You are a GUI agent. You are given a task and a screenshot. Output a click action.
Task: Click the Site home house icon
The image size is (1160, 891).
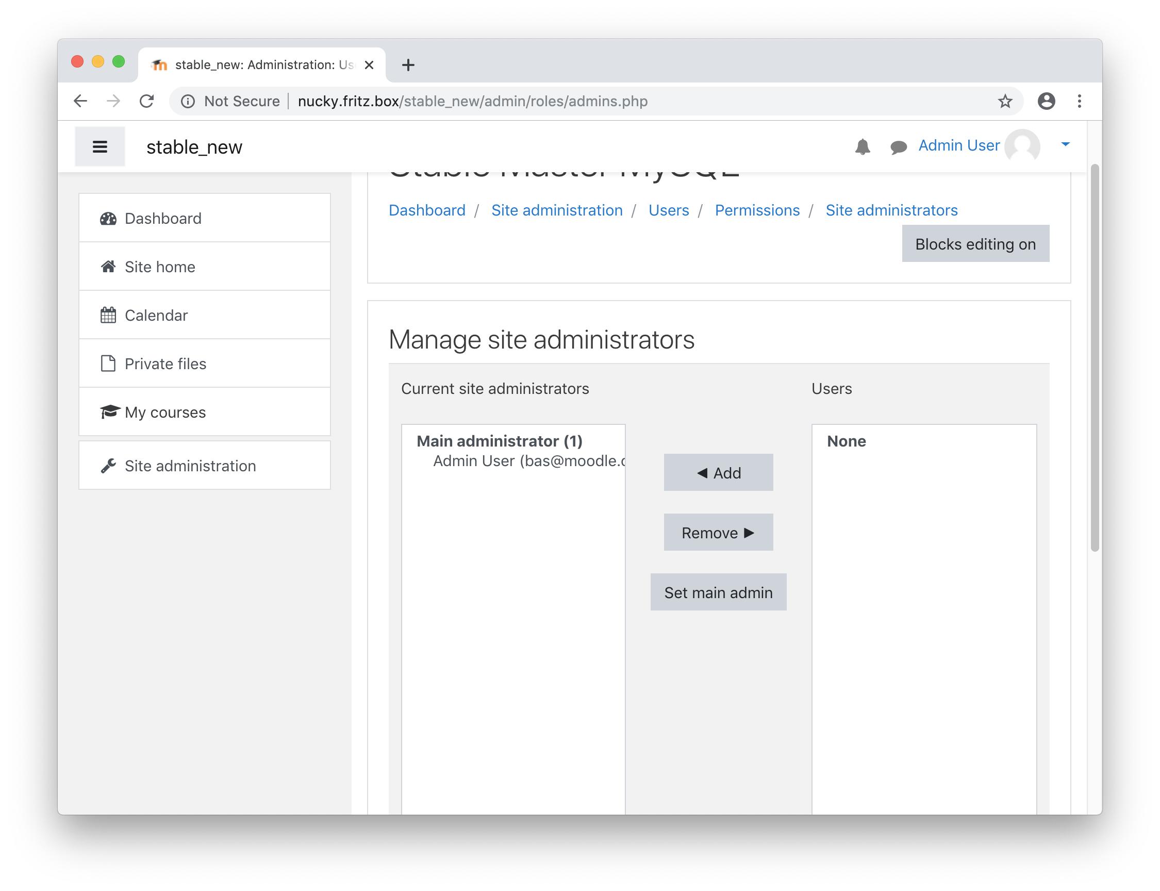[108, 267]
